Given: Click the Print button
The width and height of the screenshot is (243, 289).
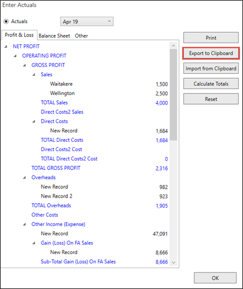Looking at the screenshot, I should 211,38.
